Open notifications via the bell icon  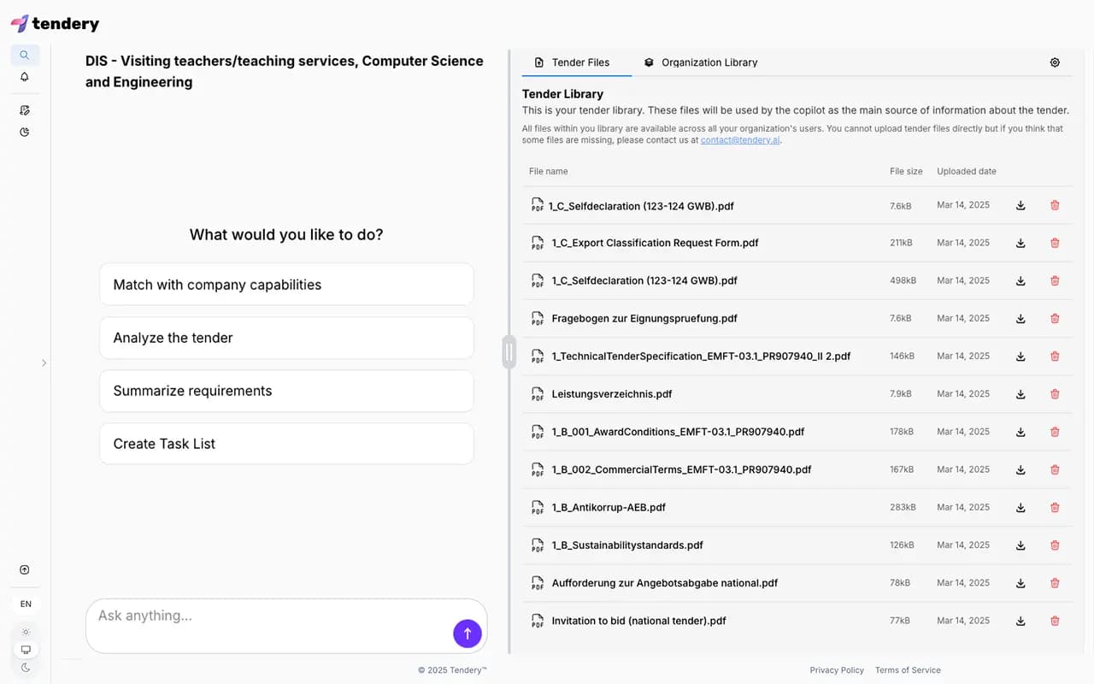[x=25, y=76]
